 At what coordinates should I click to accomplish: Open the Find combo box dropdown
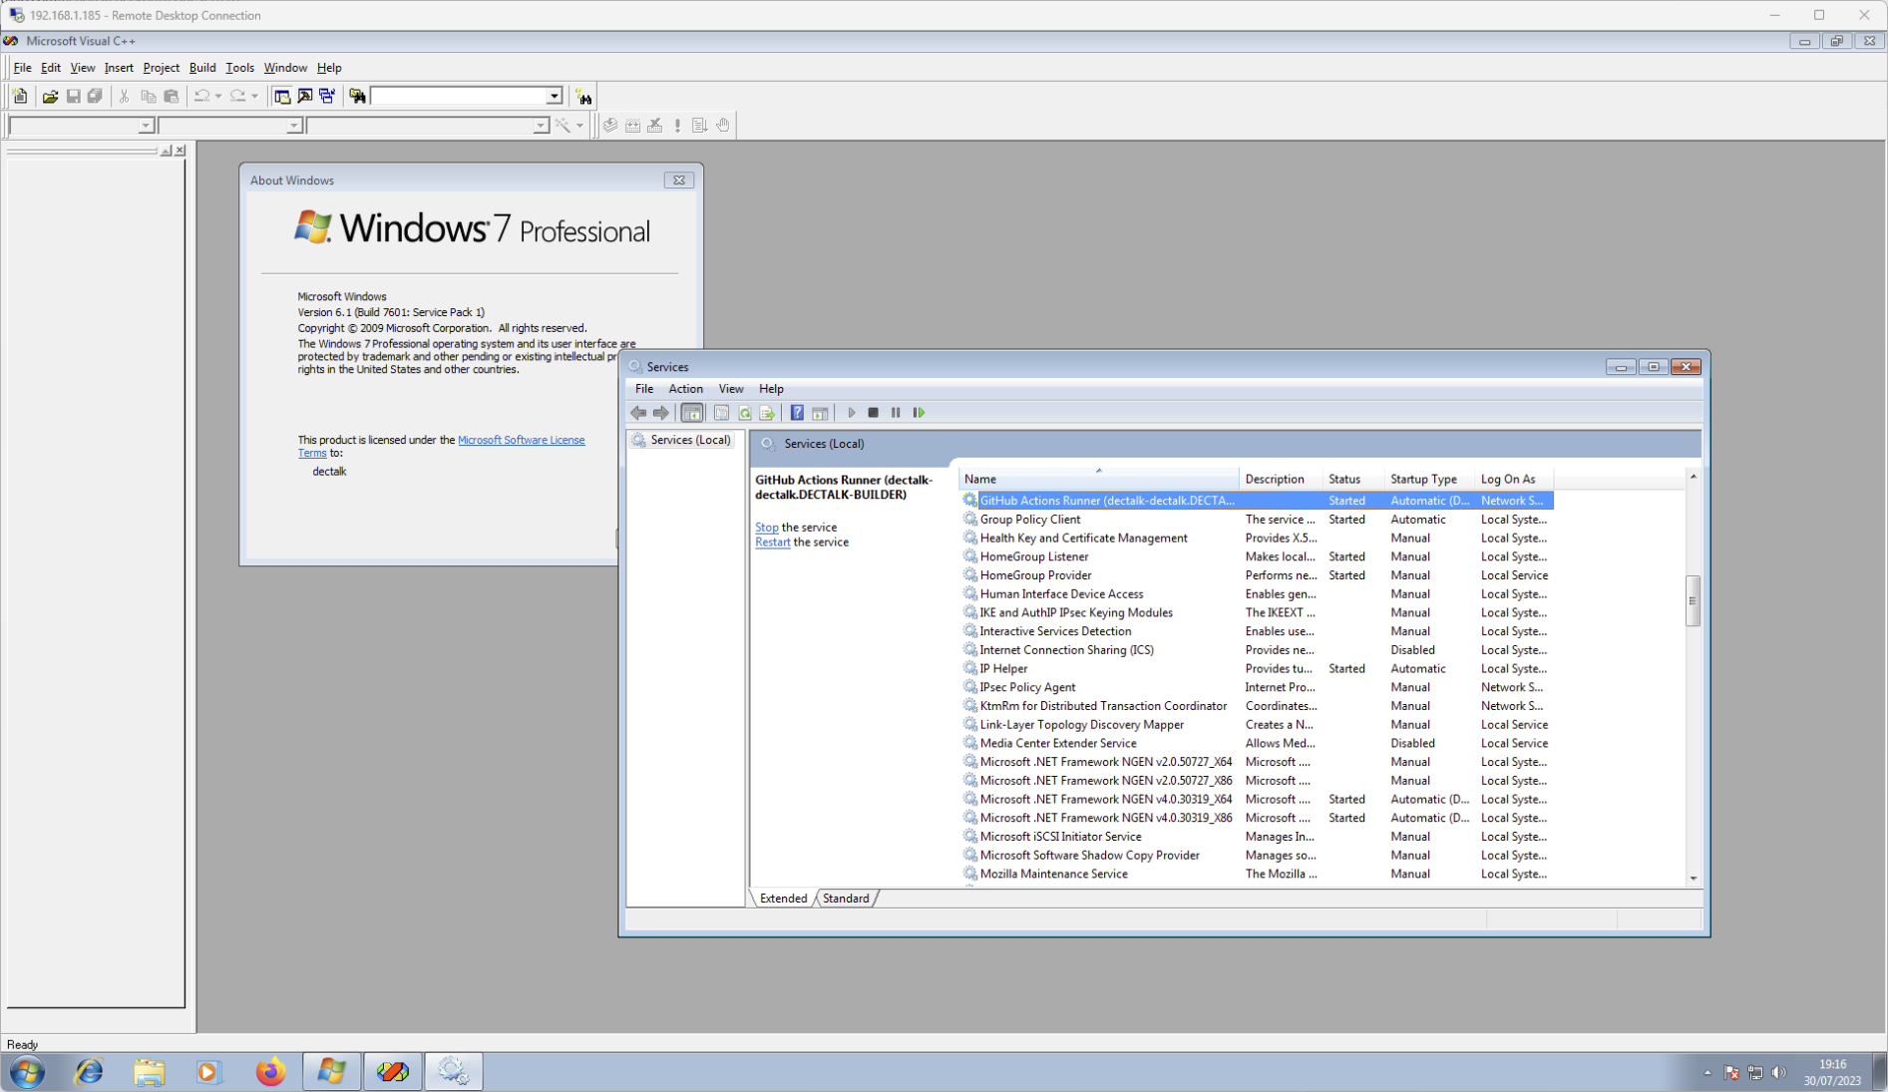click(x=554, y=97)
